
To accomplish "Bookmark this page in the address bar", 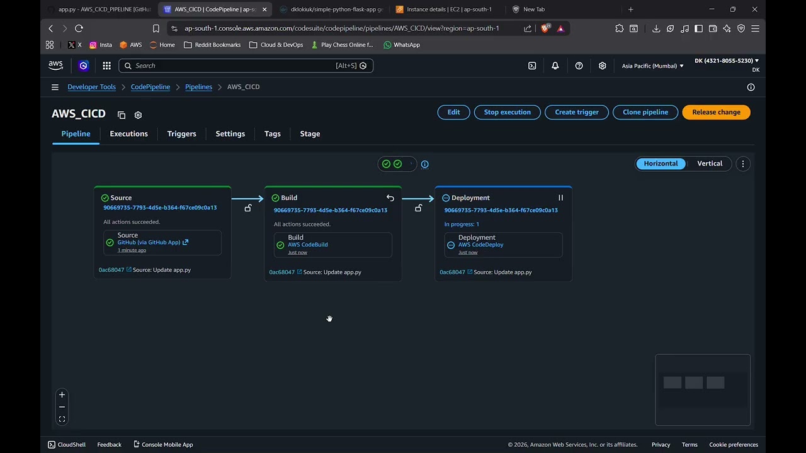I will 156,28.
